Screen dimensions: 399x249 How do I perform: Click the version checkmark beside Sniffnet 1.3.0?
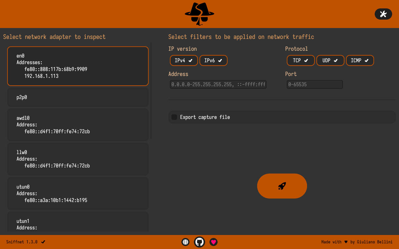click(x=43, y=242)
